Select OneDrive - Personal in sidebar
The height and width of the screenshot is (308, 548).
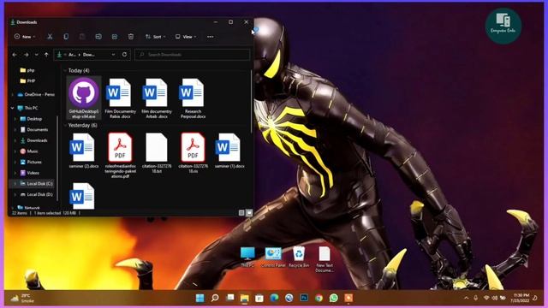36,95
